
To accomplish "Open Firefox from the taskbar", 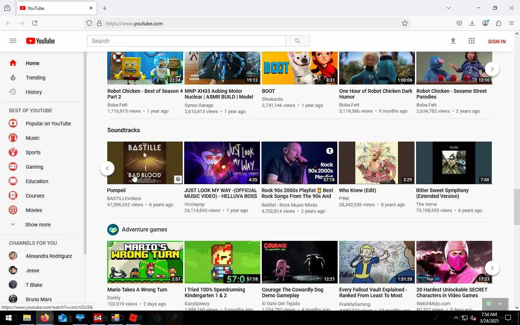I will [45, 318].
